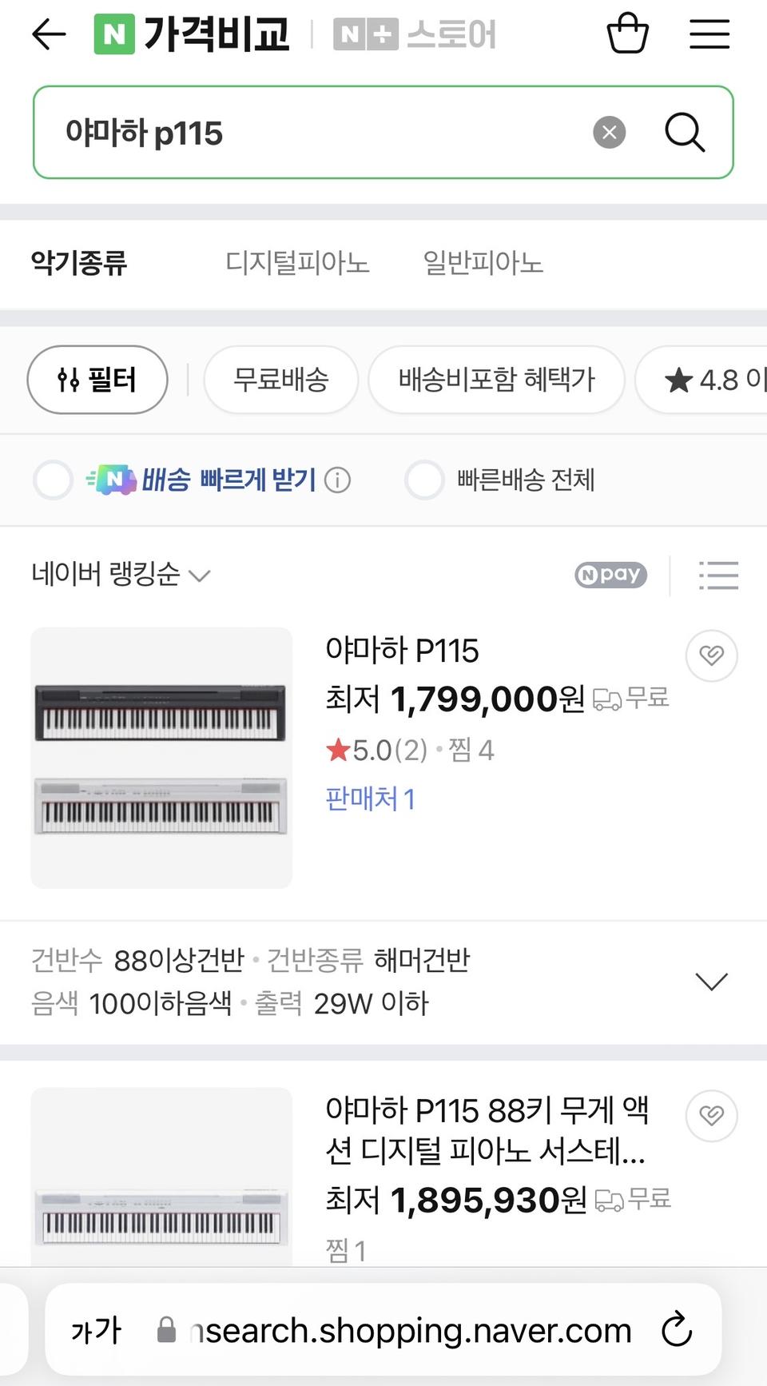Open the 네이버 랭킹순 sort dropdown
The height and width of the screenshot is (1386, 767).
[120, 575]
